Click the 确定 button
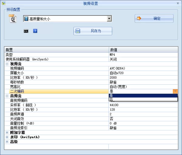The width and height of the screenshot is (182, 155). (x=154, y=19)
